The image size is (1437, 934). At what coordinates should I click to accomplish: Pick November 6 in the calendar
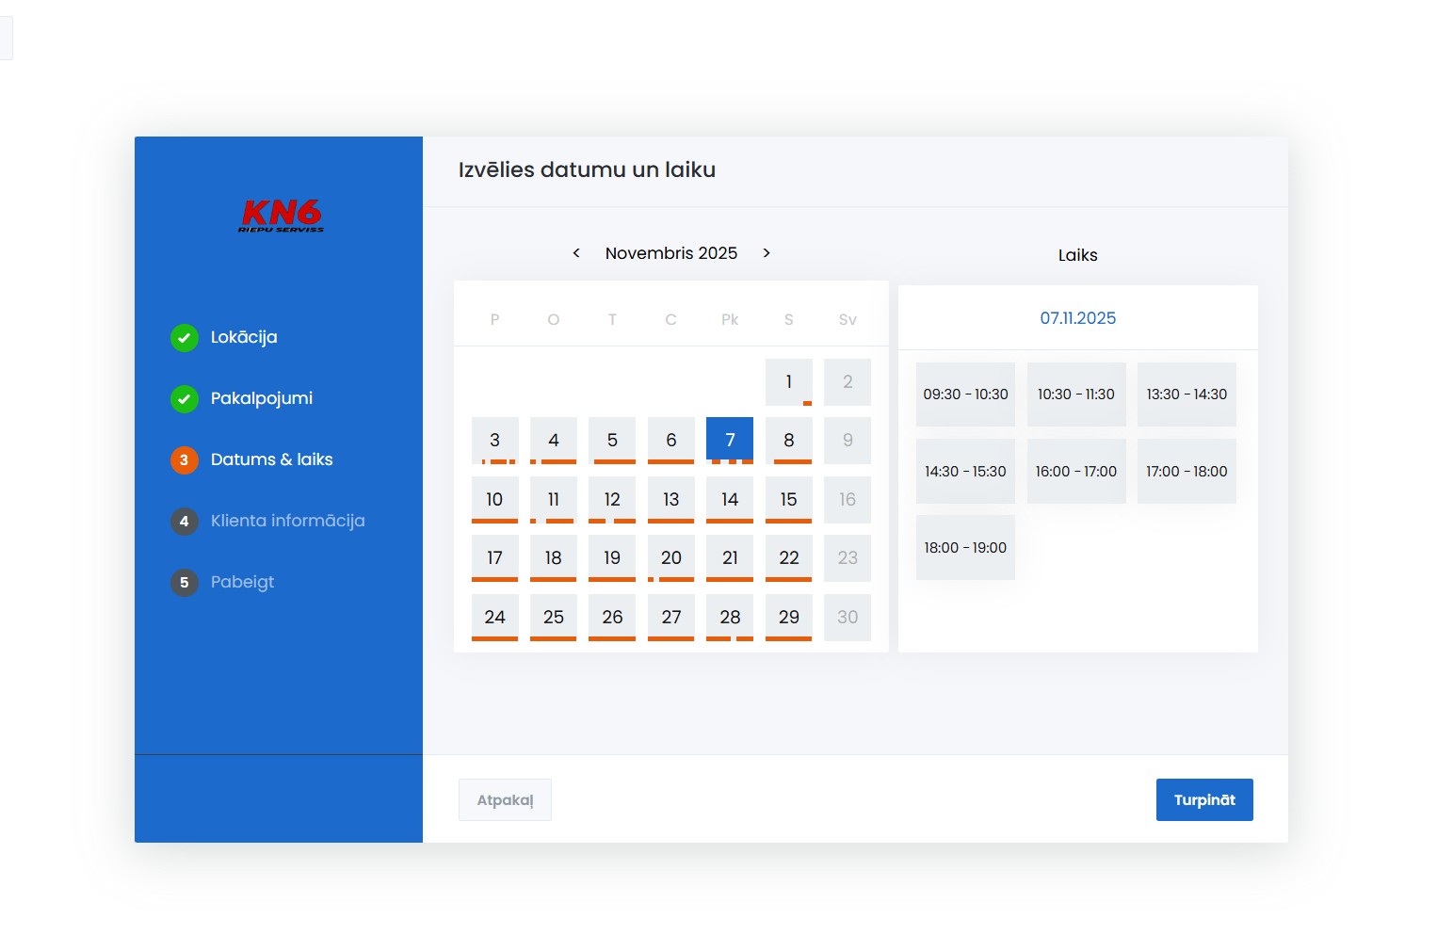pyautogui.click(x=671, y=440)
